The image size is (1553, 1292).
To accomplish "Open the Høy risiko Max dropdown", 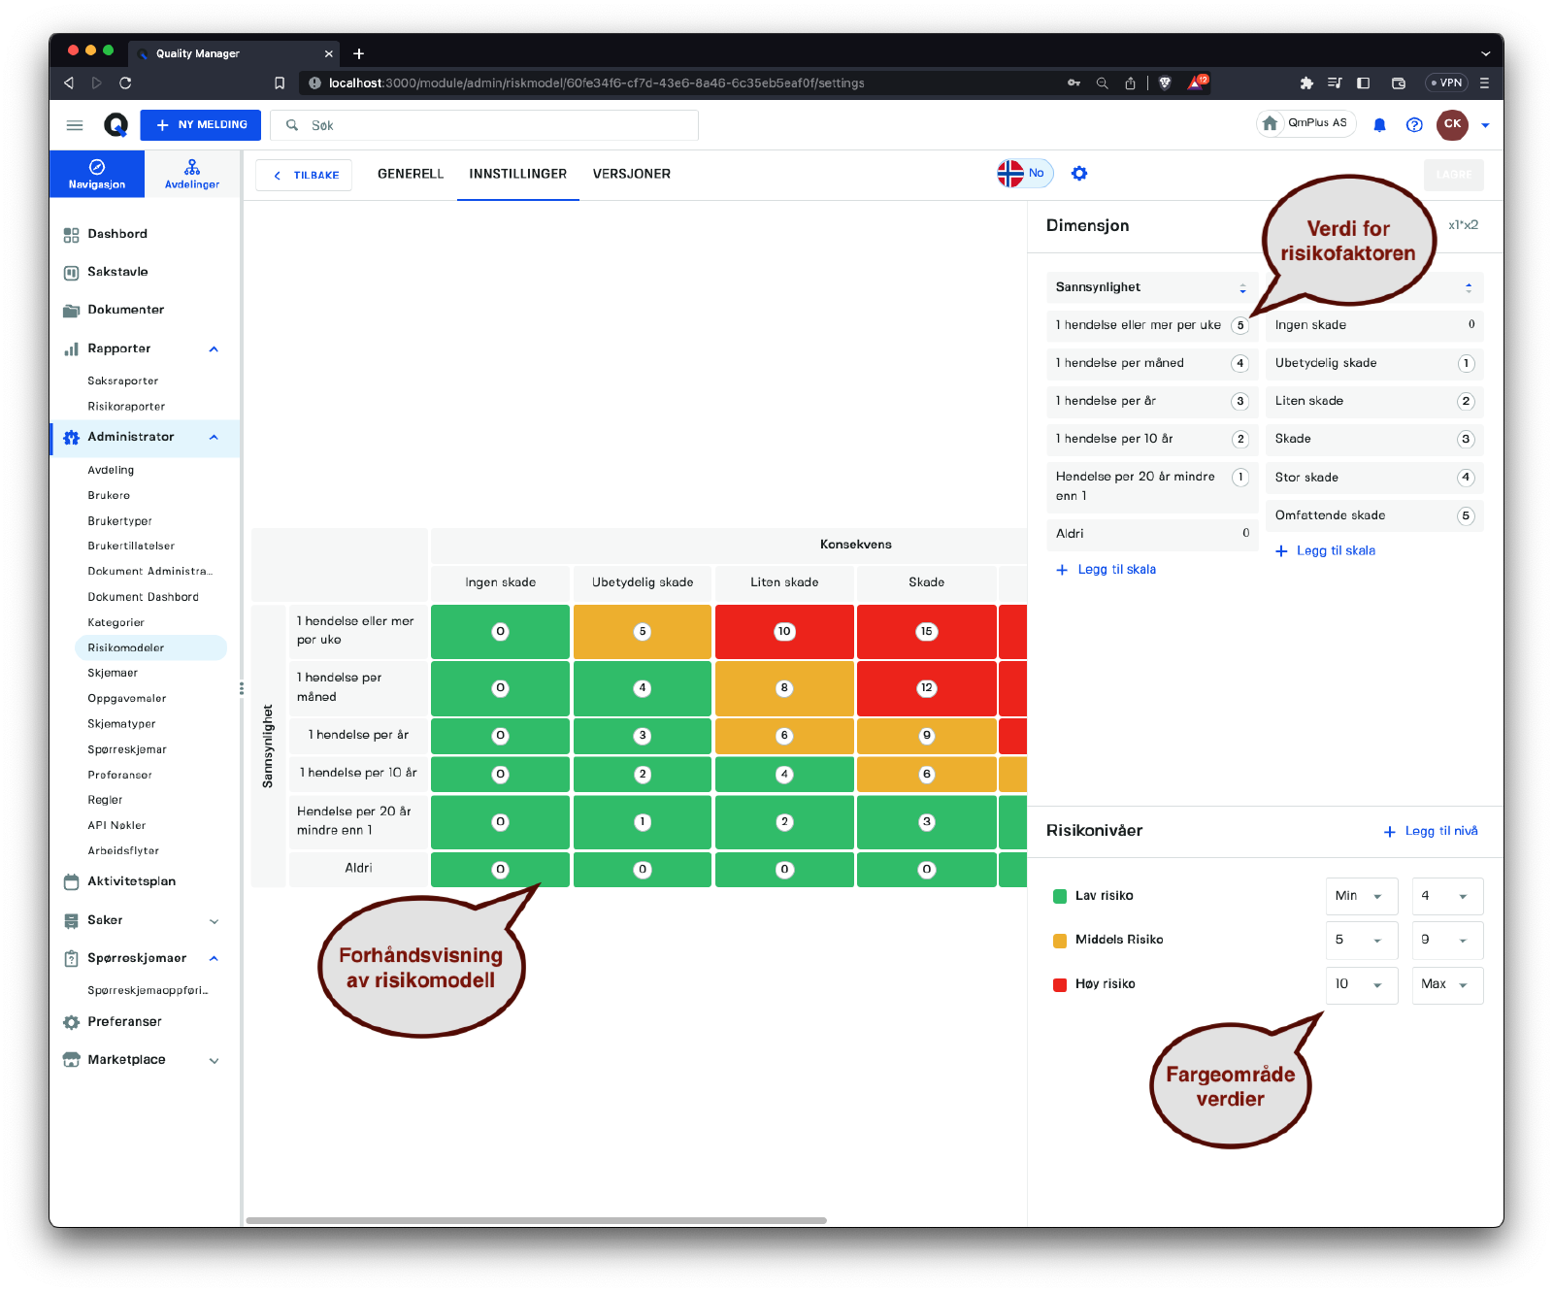I will [1445, 984].
